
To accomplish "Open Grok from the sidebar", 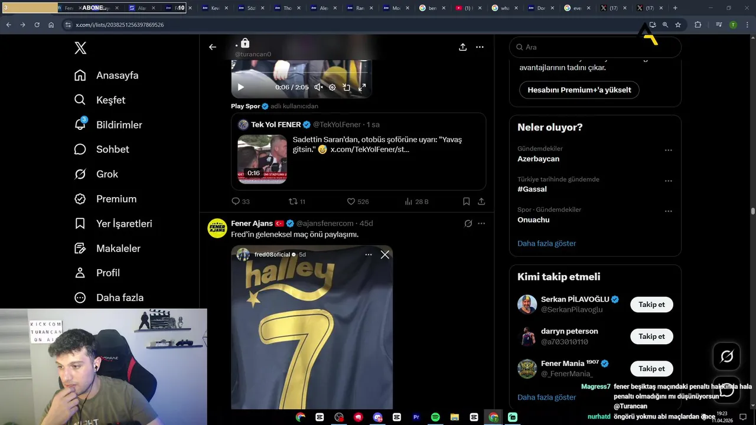I will (x=96, y=174).
